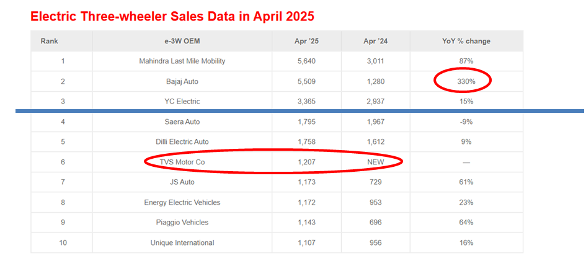This screenshot has width=586, height=271.
Task: Select the 5,640 sales figure
Action: [x=306, y=61]
